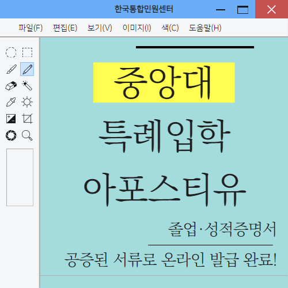Choose the highlighted pencil tool
The height and width of the screenshot is (288, 288).
pos(27,69)
